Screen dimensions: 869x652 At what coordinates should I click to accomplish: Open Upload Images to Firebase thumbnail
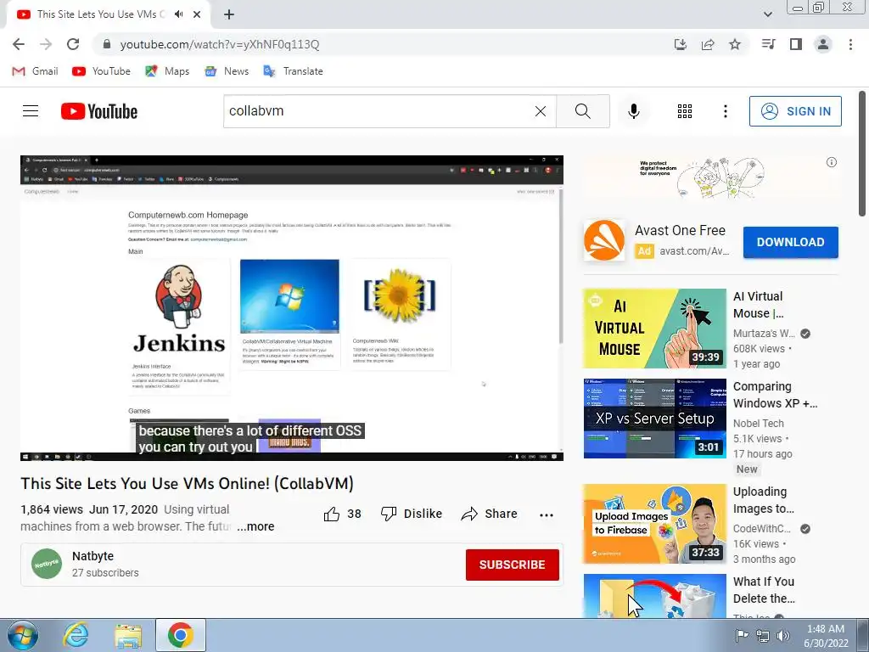point(654,523)
